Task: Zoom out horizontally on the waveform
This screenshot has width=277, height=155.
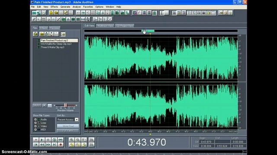Action: [x=78, y=139]
